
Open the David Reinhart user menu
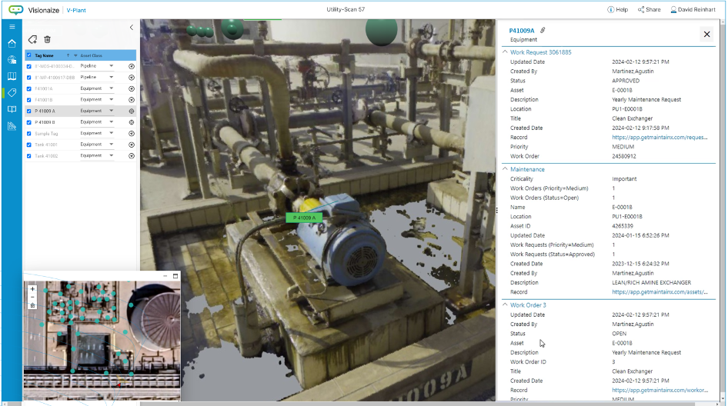pyautogui.click(x=695, y=10)
